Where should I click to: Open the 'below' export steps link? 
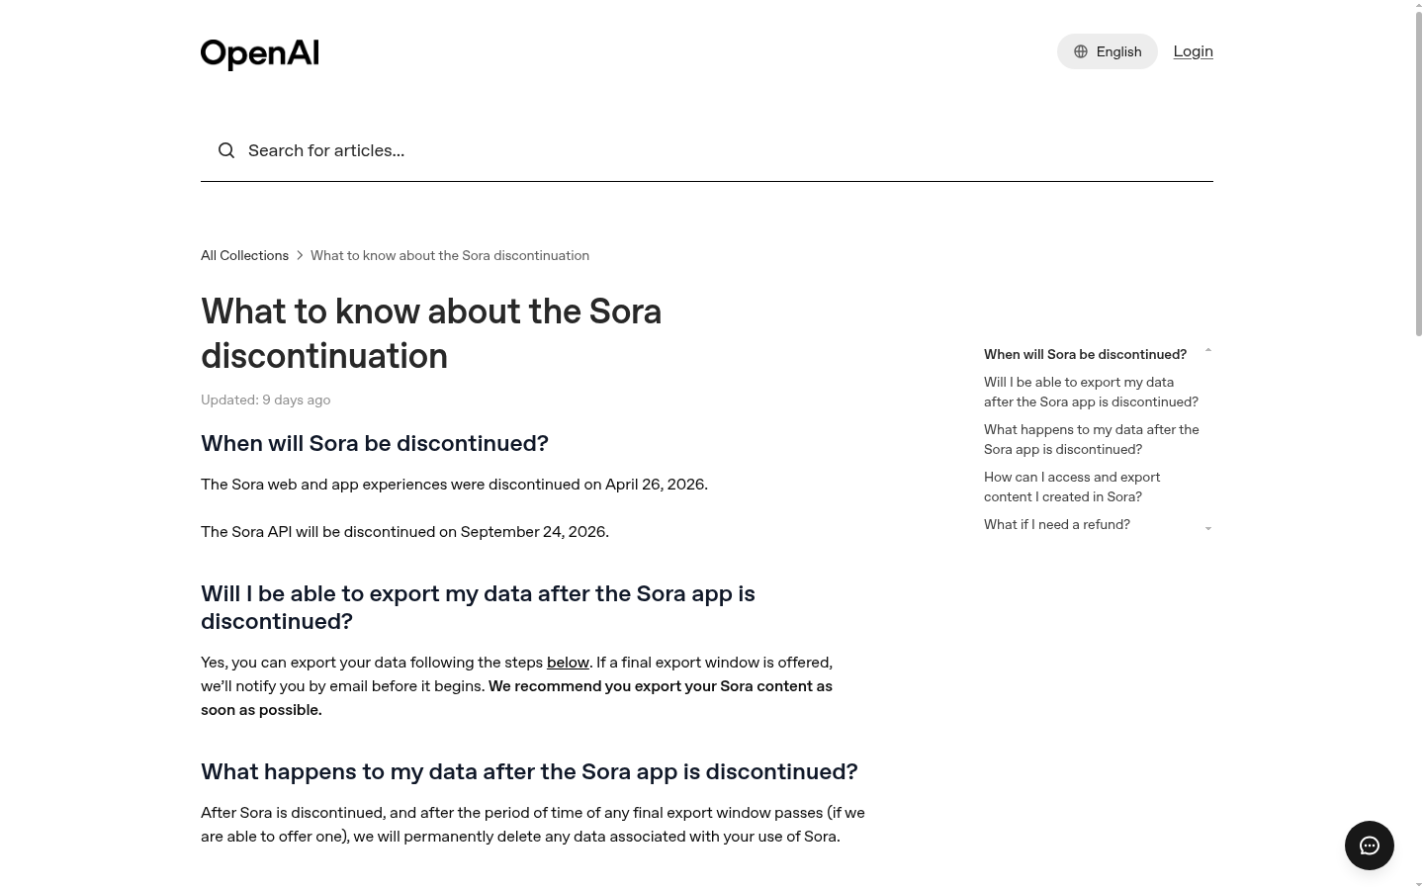[568, 663]
